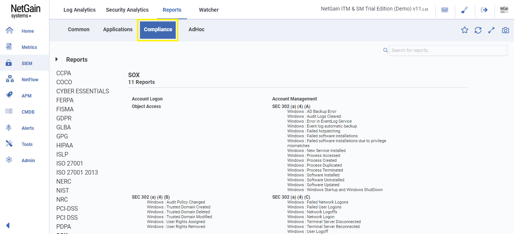Click the NetGain logo in top right
The image size is (514, 234).
click(x=504, y=10)
